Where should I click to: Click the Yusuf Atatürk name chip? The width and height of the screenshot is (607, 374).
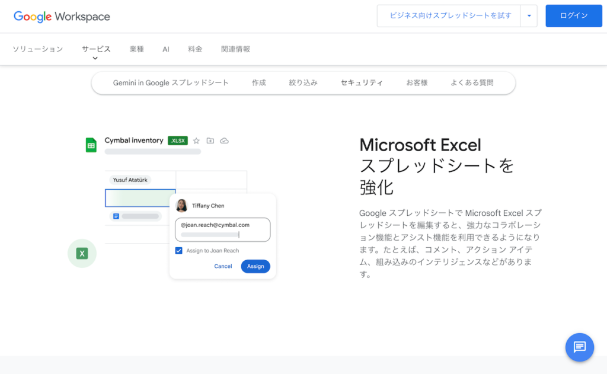click(130, 180)
